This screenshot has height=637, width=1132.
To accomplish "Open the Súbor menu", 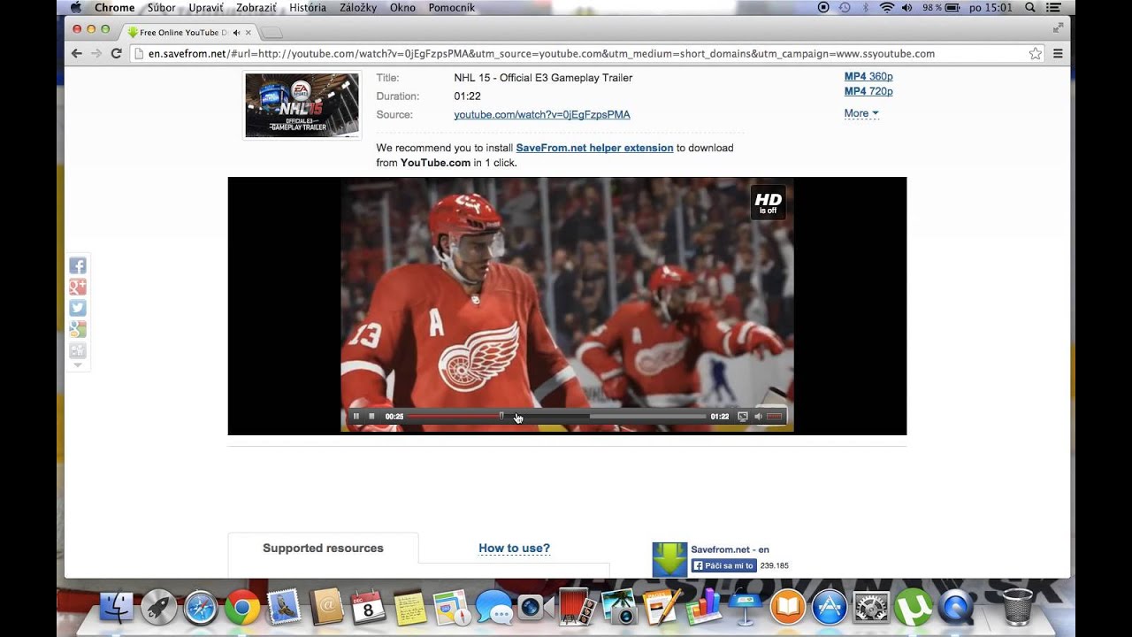I will tap(162, 8).
